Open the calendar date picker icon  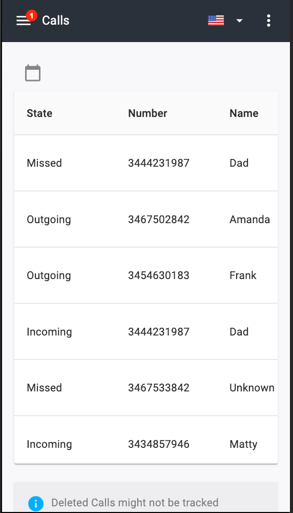pos(33,73)
